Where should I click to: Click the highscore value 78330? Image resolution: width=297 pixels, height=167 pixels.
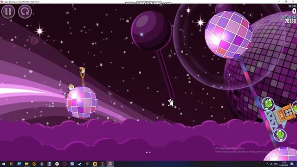pyautogui.click(x=291, y=21)
